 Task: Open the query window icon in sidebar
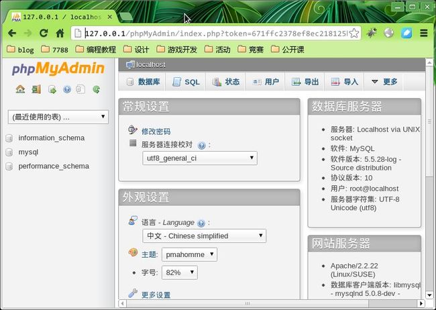[52, 89]
